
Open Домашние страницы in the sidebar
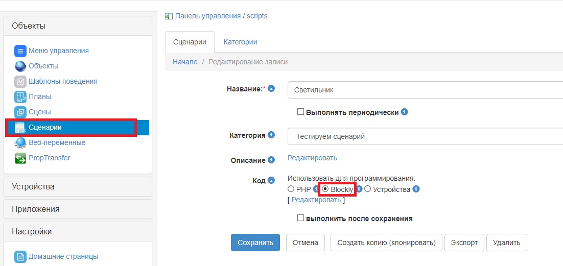click(63, 257)
